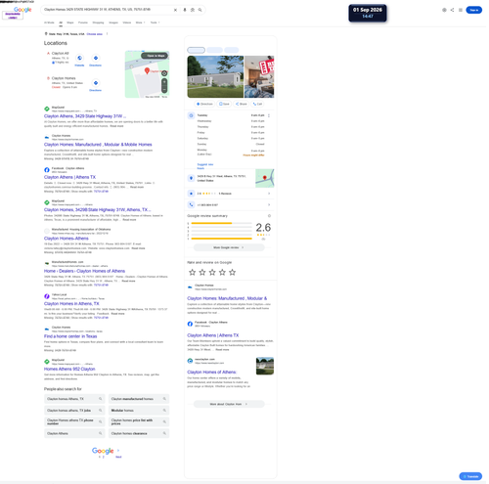The height and width of the screenshot is (484, 489).
Task: Click More Google reviews button
Action: point(229,247)
